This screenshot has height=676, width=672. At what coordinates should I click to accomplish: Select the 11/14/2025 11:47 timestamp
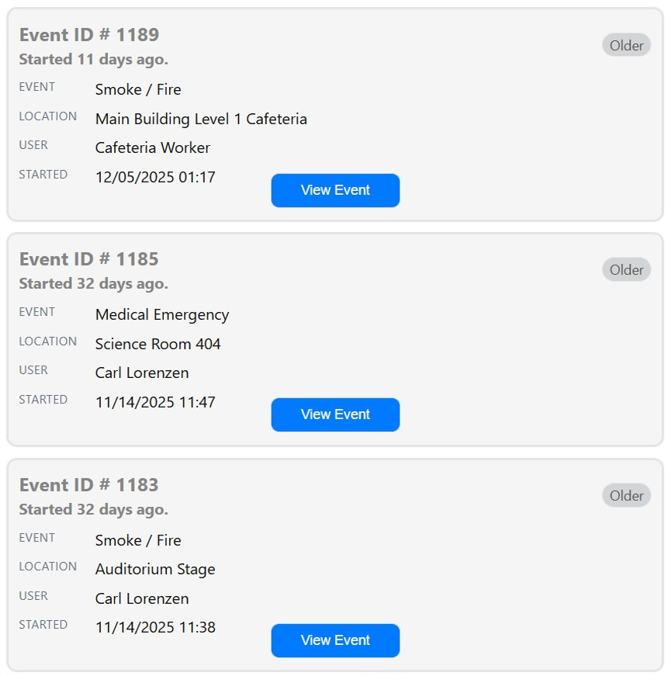click(x=155, y=403)
